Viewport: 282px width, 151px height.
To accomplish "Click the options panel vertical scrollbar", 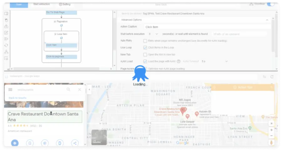I will (x=273, y=36).
